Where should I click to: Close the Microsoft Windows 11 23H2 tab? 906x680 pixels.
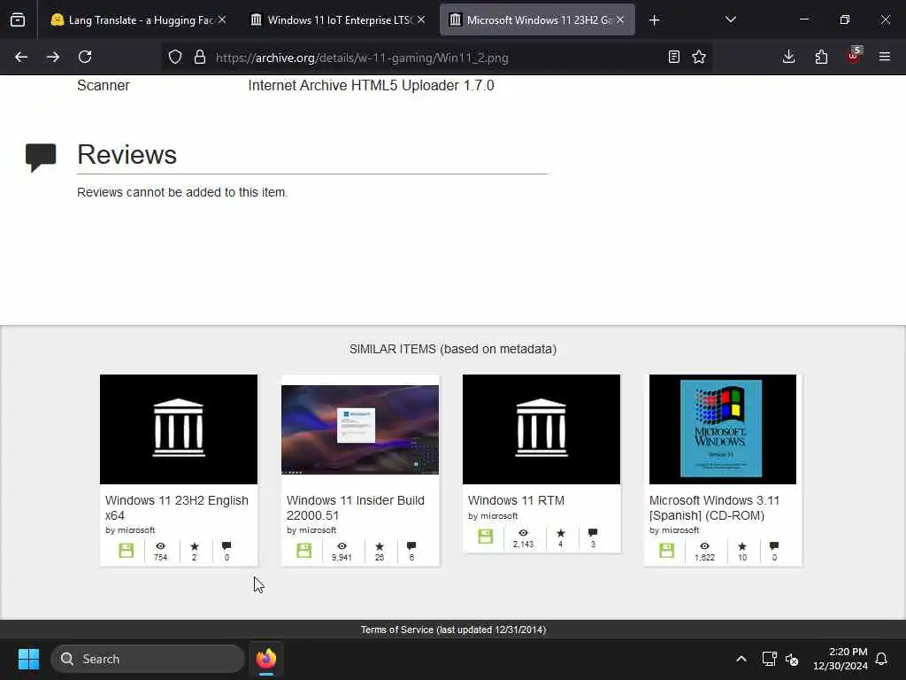pos(620,19)
